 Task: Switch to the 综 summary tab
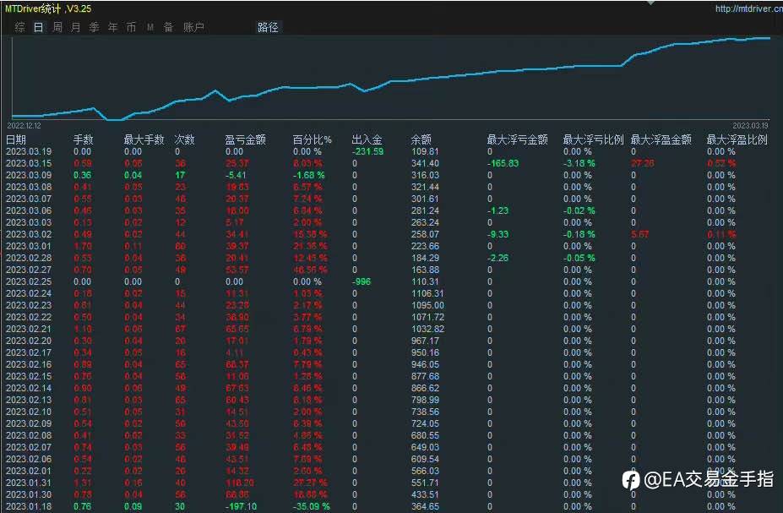(20, 27)
